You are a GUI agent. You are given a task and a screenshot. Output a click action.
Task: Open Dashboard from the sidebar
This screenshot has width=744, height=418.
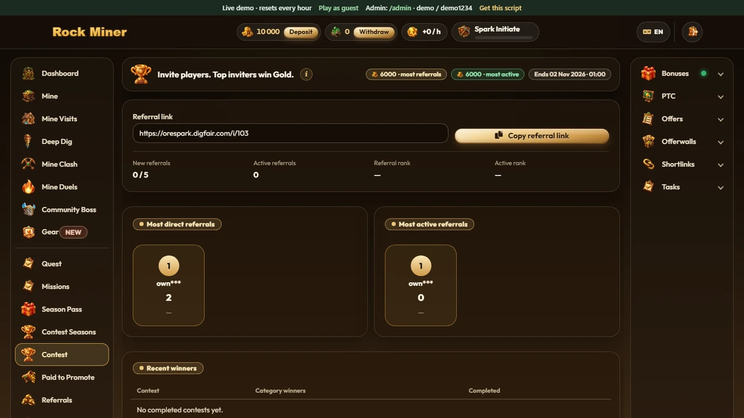point(61,73)
